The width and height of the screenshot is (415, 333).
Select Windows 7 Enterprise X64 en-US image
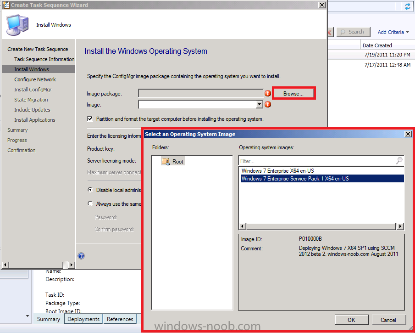(277, 171)
